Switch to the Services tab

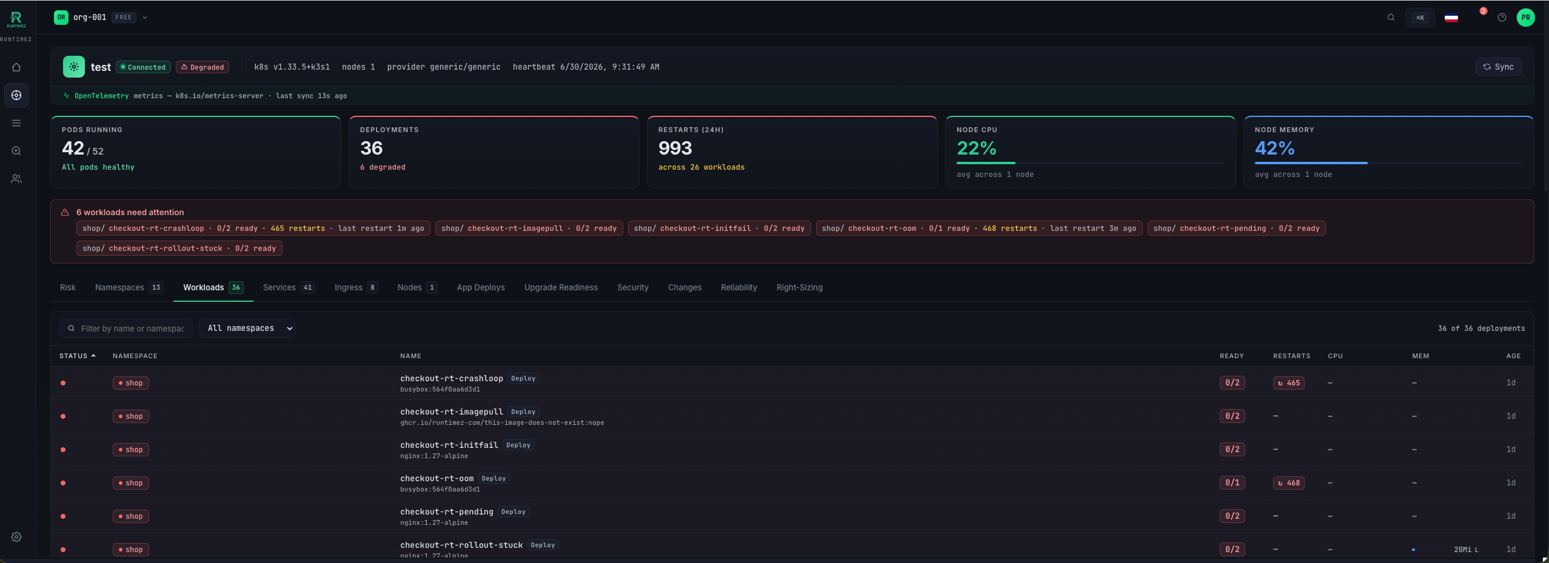tap(289, 287)
